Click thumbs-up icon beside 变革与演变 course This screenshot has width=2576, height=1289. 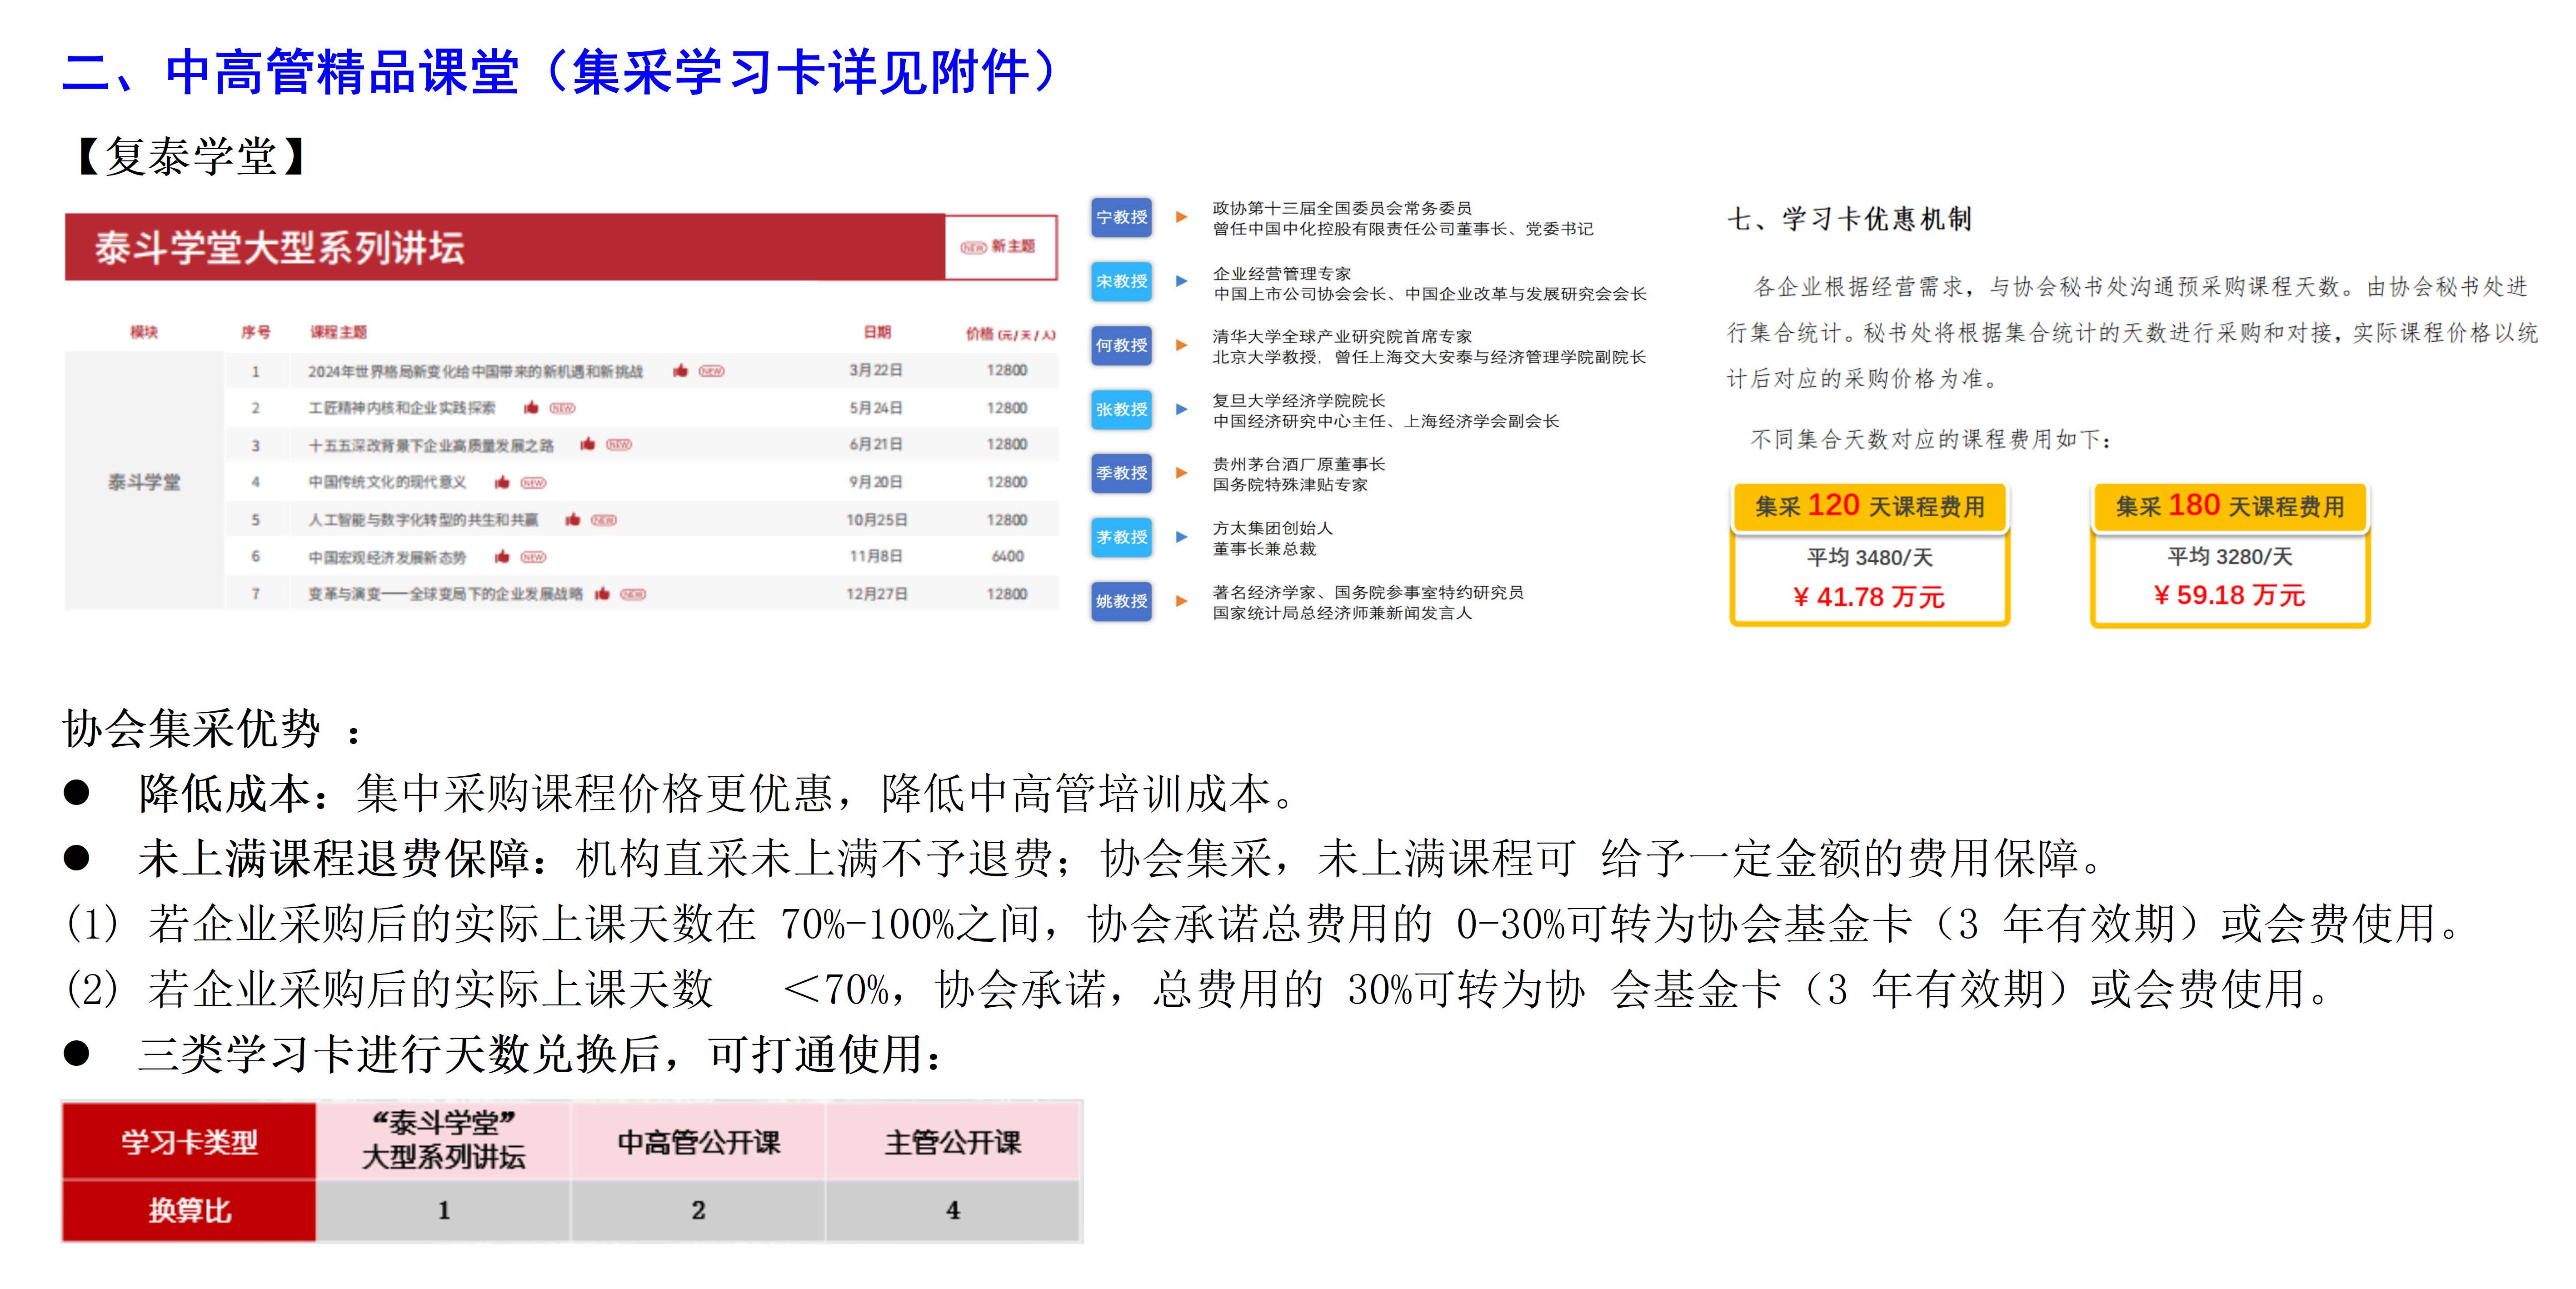coord(602,594)
